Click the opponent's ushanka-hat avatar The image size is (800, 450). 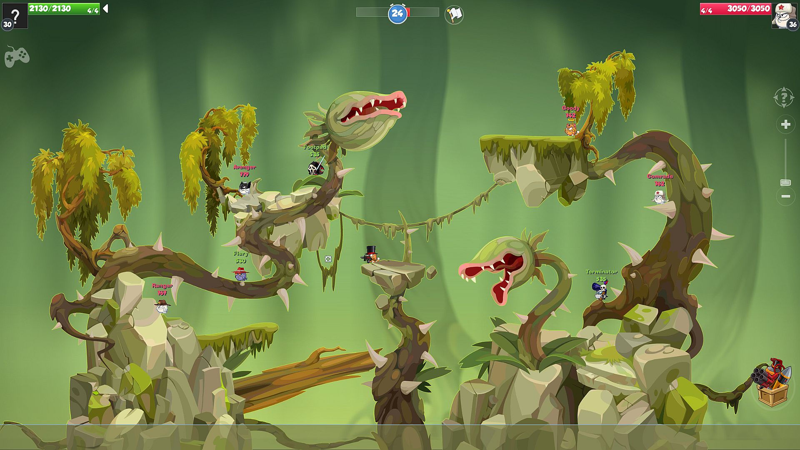(782, 14)
